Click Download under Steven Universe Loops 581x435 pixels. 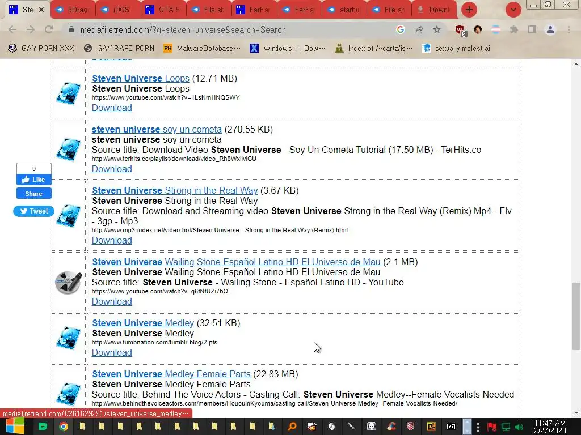[x=112, y=108]
